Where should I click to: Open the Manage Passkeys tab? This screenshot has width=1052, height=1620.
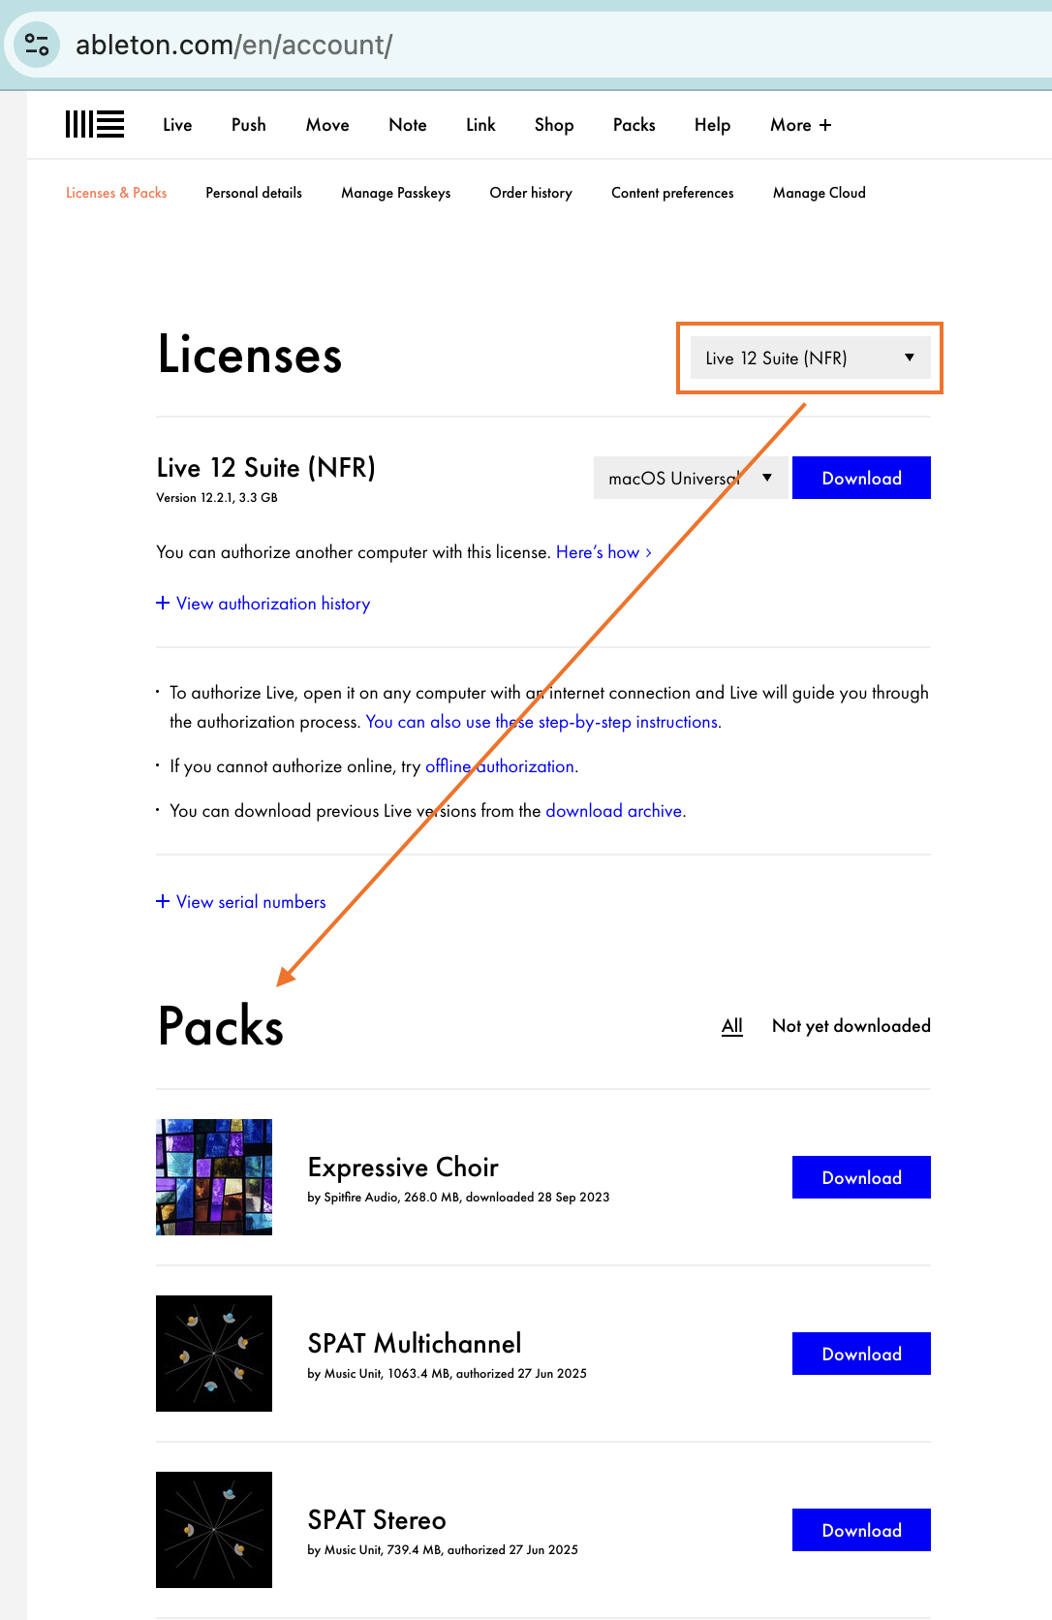pos(395,193)
